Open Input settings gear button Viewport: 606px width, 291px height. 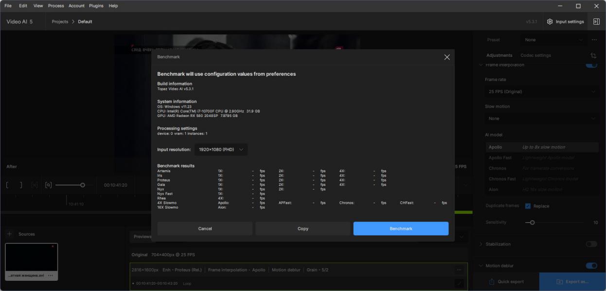[565, 22]
